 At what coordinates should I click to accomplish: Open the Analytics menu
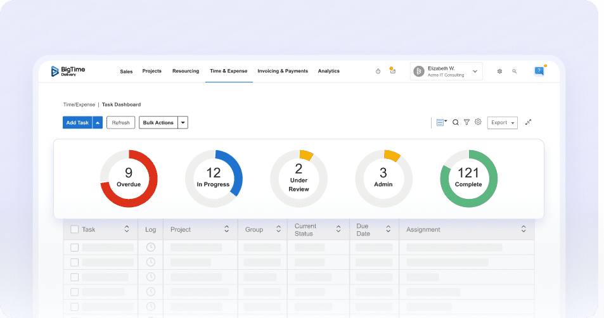tap(328, 71)
